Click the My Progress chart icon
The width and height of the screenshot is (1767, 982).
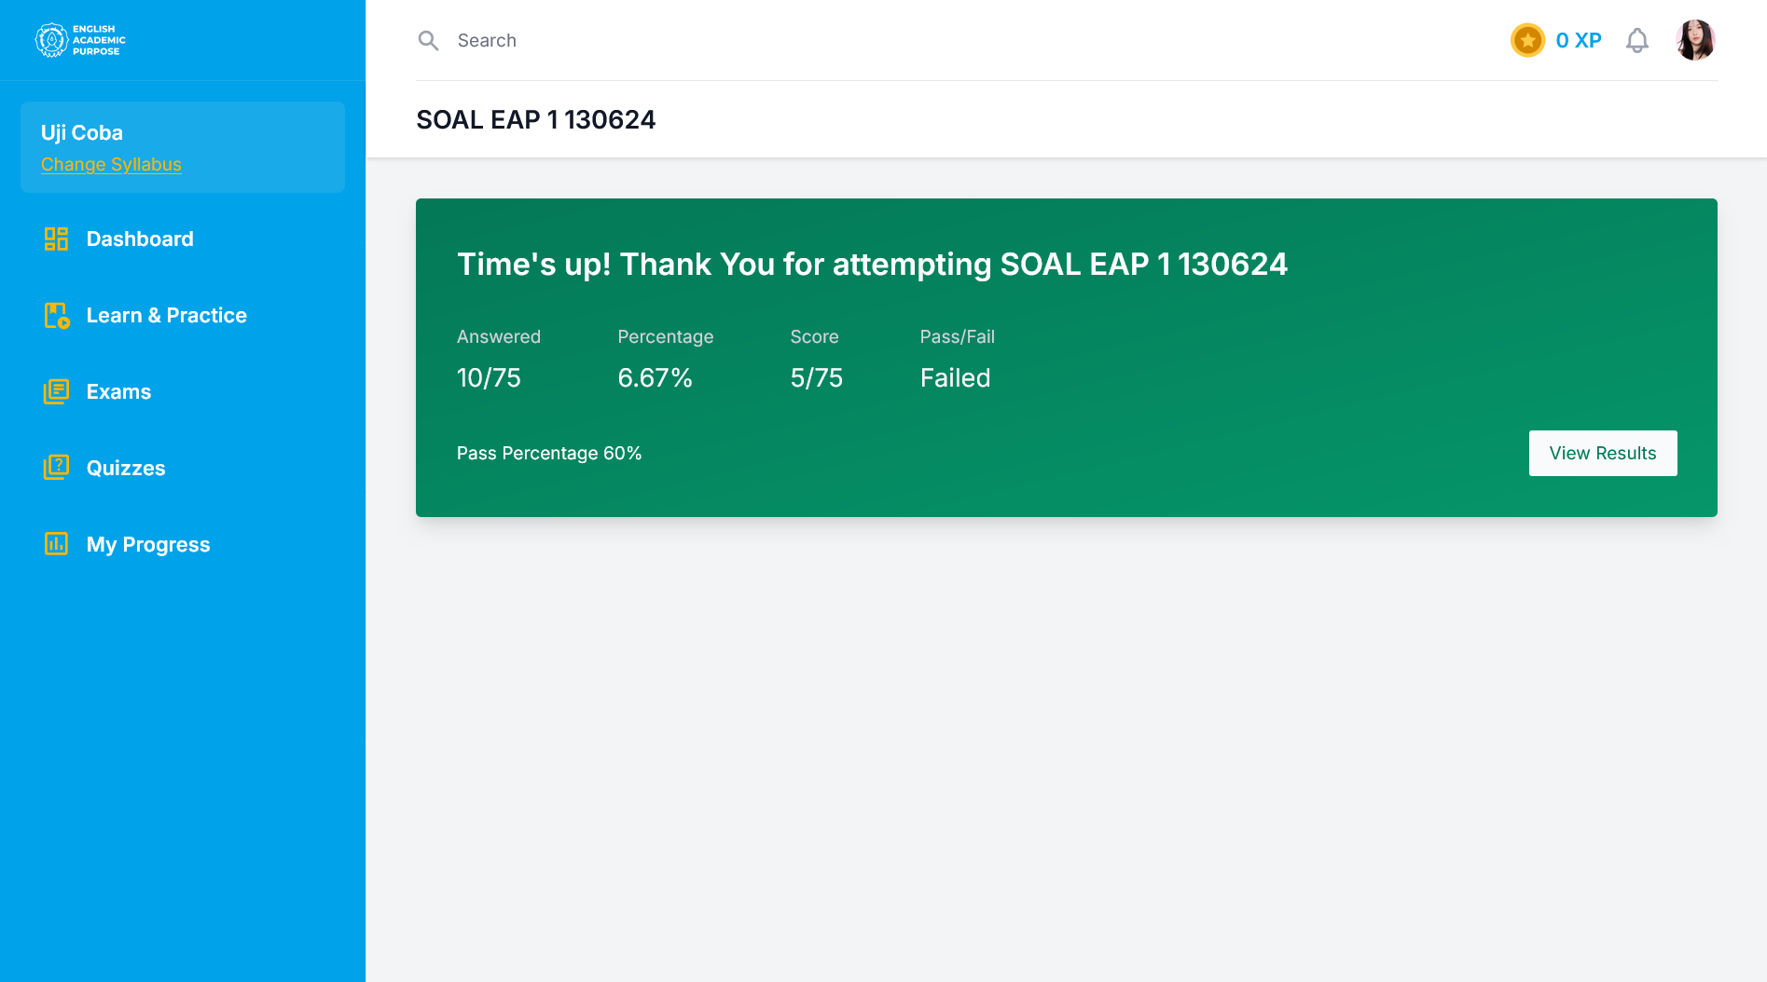coord(56,544)
